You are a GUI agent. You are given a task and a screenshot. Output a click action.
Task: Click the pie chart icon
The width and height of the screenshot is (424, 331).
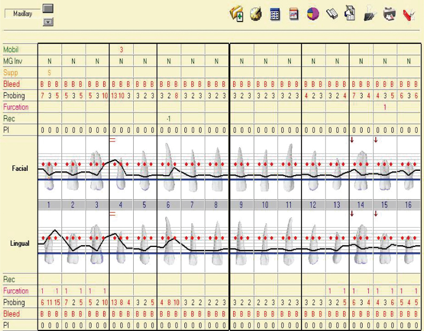tap(313, 14)
